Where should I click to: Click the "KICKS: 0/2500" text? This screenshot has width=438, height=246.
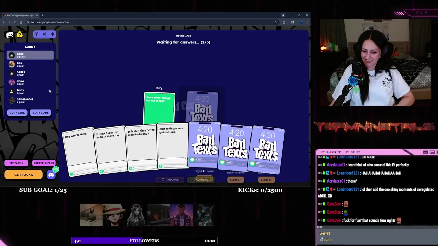260,190
